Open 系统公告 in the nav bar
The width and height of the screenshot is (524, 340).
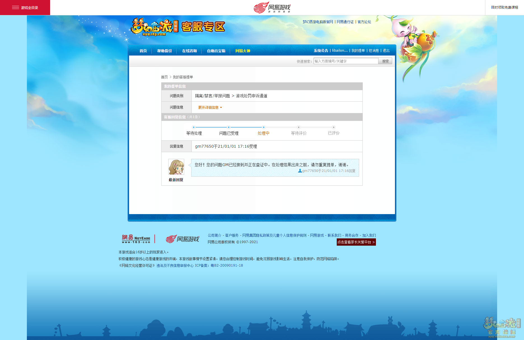pyautogui.click(x=321, y=51)
